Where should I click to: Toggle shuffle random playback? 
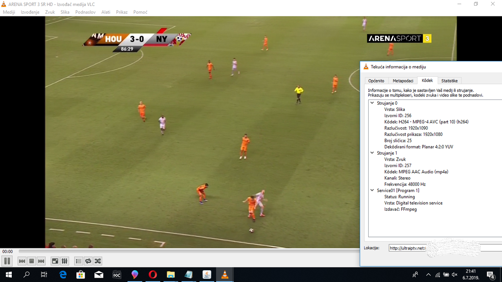[x=98, y=261]
